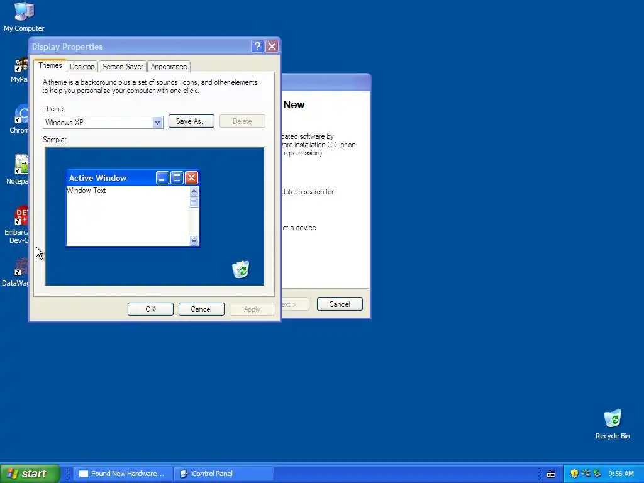Screen dimensions: 644x483
Task: Switch to Found New Hardware taskbar button
Action: [x=122, y=474]
